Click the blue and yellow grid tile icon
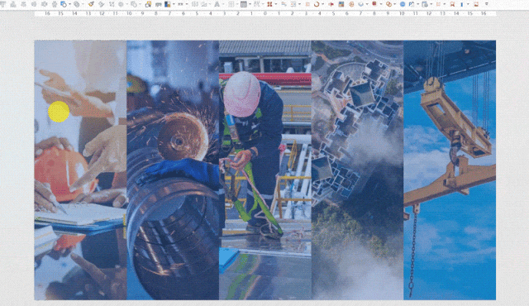Screen dimensions: 529x306 click(341, 4)
